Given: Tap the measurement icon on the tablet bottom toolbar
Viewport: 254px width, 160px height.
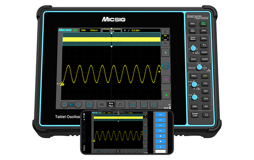Looking at the screenshot, I should click(x=133, y=105).
